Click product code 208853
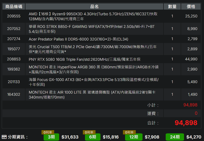The width and height of the screenshot is (204, 141). [14, 59]
